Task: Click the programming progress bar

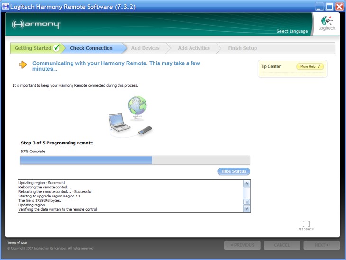Action: 135,160
